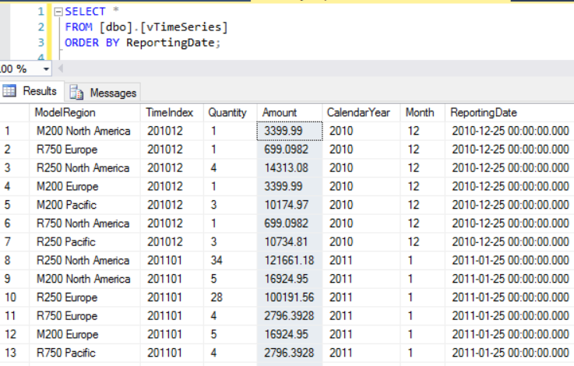
Task: Click R750 North America cell
Action: [x=85, y=223]
